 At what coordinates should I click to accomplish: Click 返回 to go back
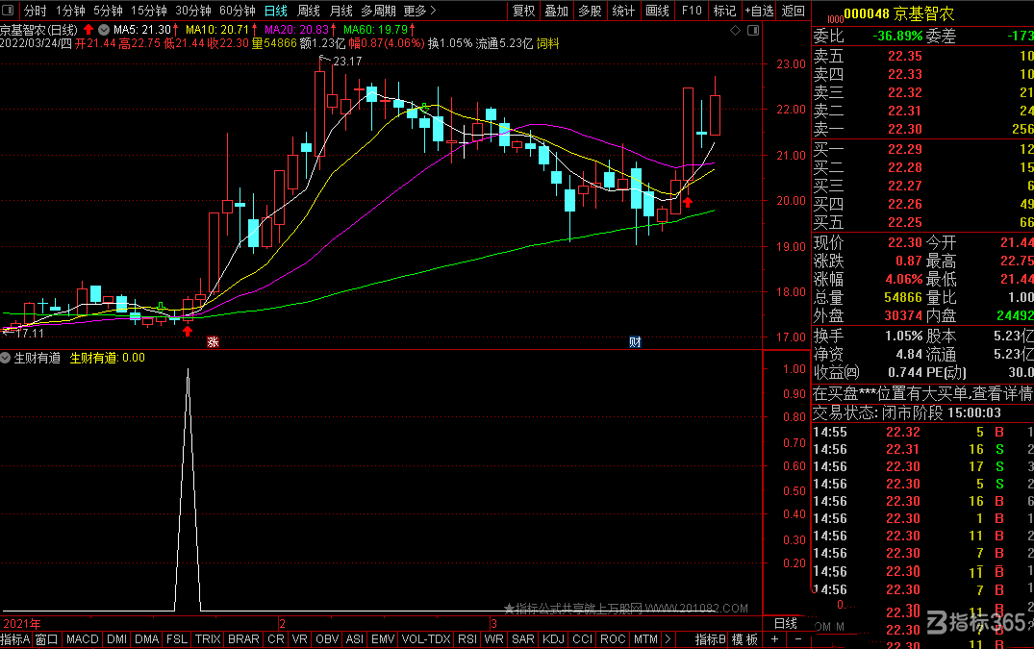pyautogui.click(x=794, y=11)
